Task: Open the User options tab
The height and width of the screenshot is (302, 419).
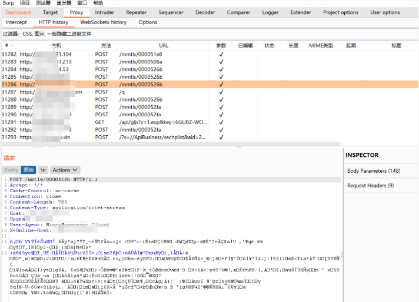Action: 385,12
